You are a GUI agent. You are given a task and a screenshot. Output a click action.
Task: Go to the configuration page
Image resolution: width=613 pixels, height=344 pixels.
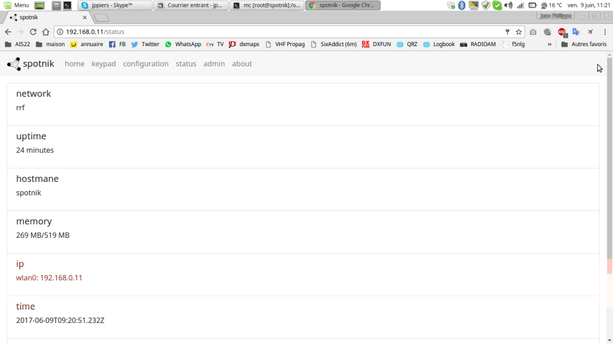[x=145, y=64]
